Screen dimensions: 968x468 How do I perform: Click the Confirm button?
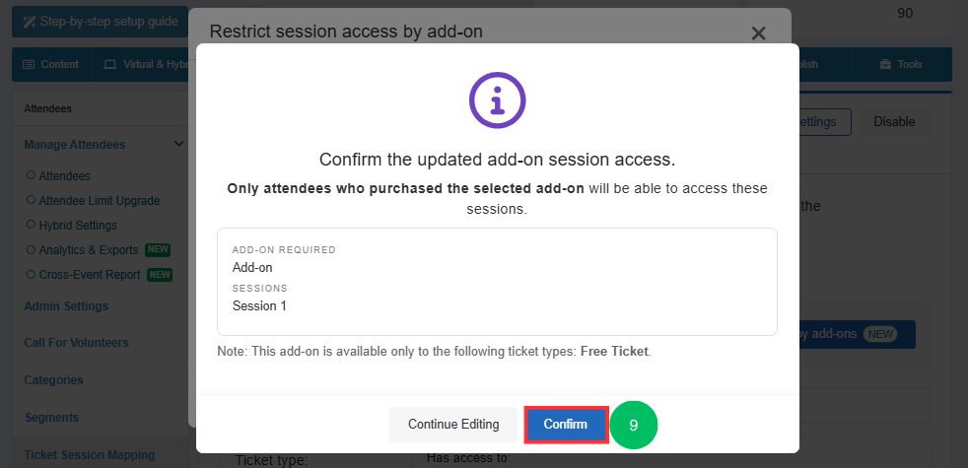pos(566,425)
